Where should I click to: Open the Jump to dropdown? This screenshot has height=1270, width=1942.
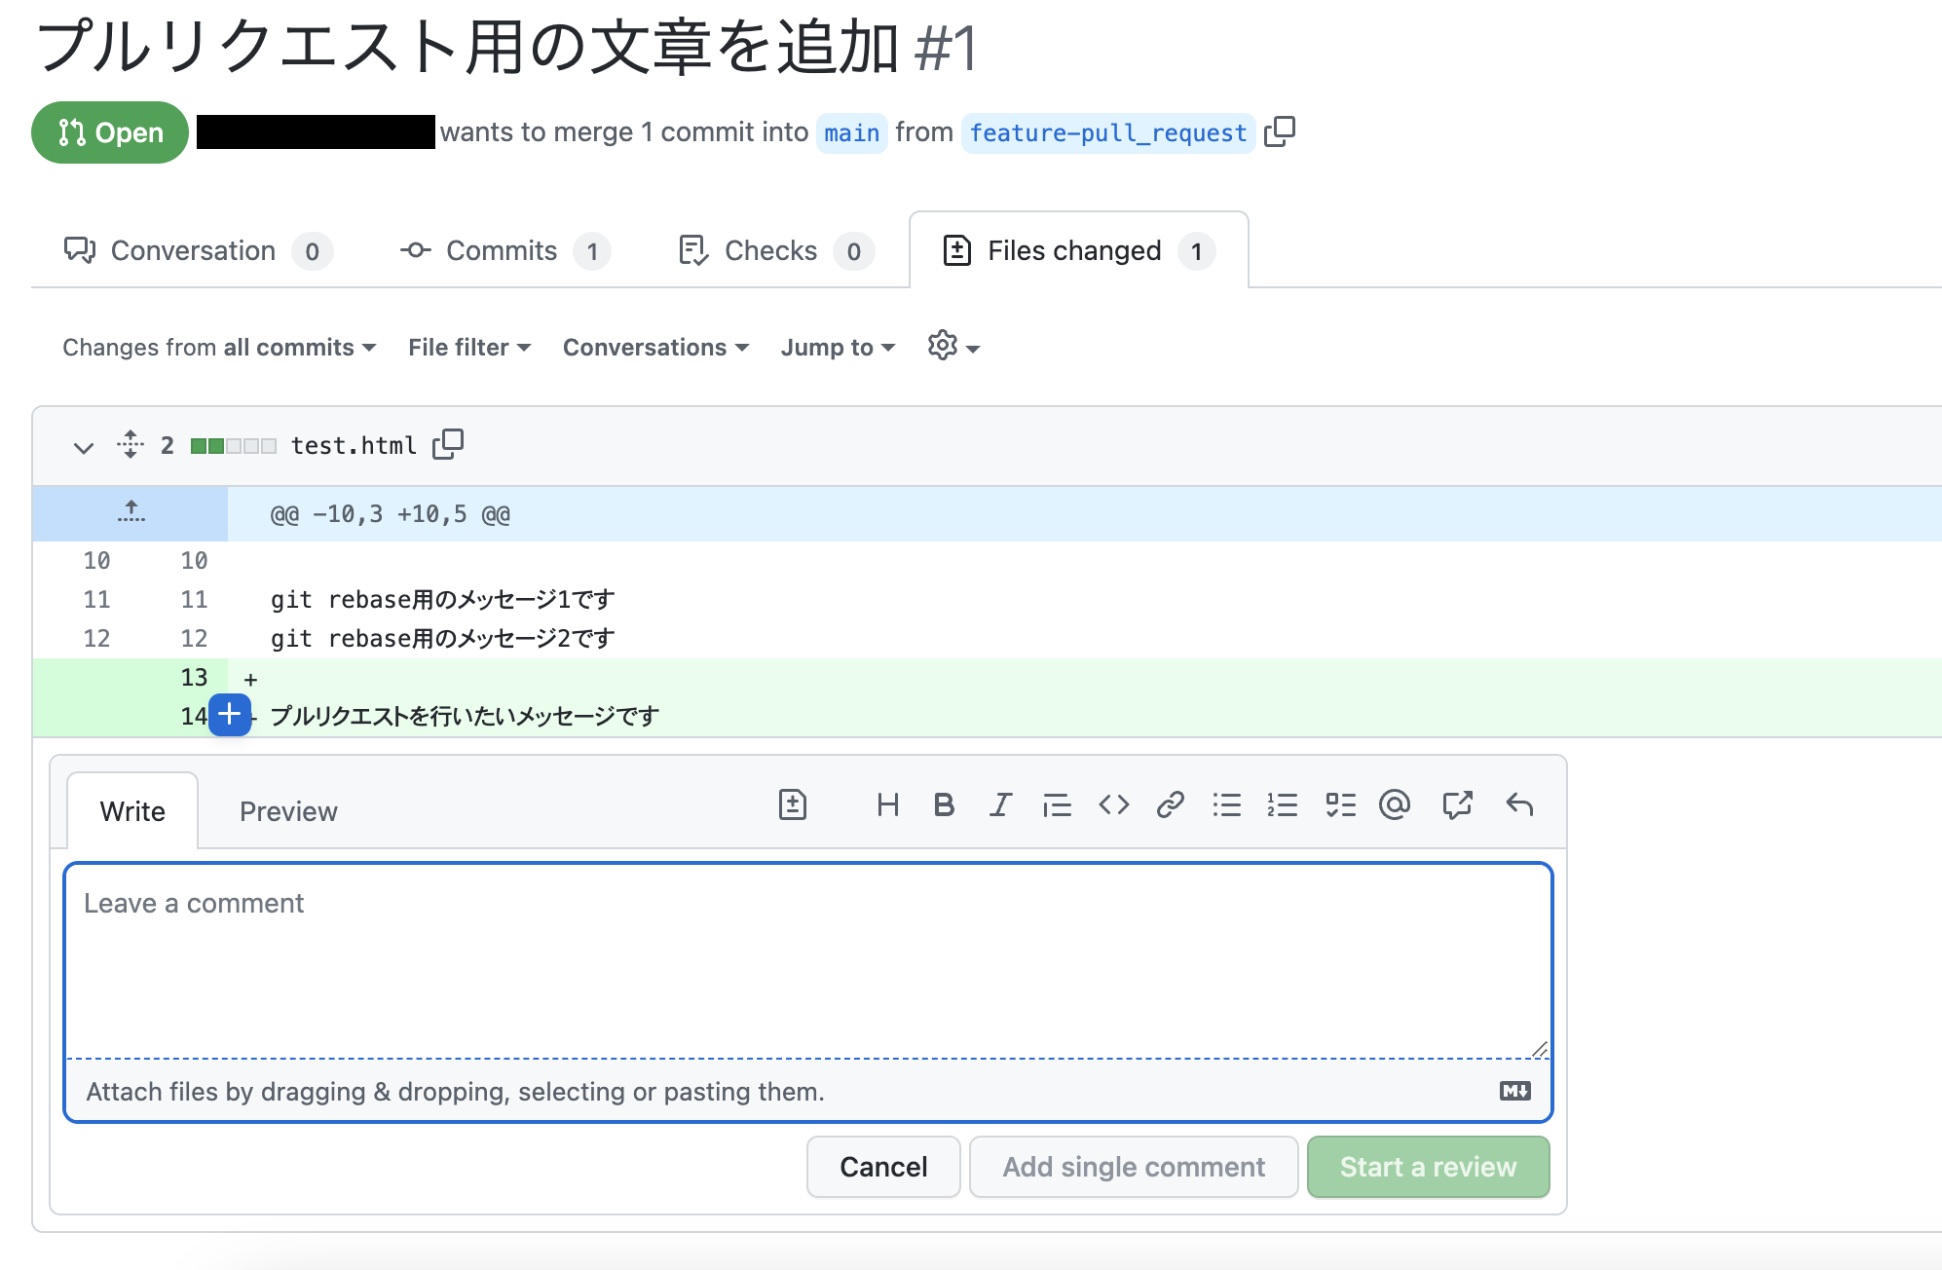tap(838, 347)
